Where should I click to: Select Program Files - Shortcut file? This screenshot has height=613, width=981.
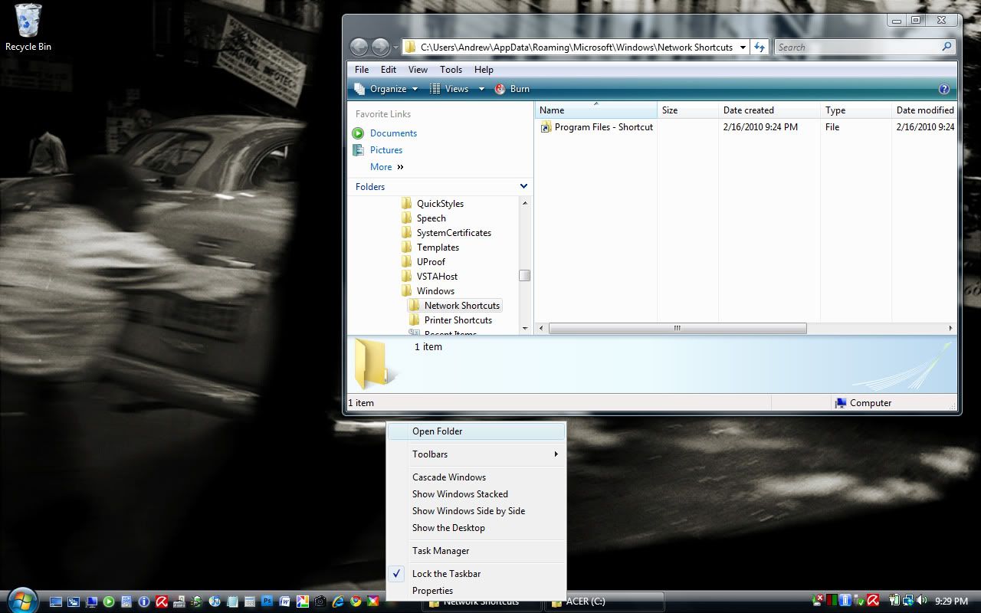[597, 127]
